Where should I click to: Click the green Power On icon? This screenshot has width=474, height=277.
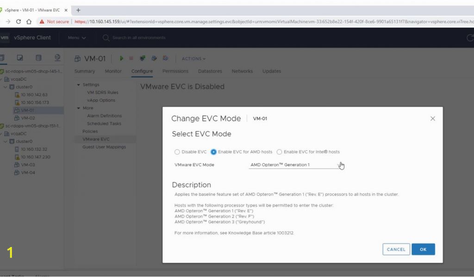[x=122, y=59]
